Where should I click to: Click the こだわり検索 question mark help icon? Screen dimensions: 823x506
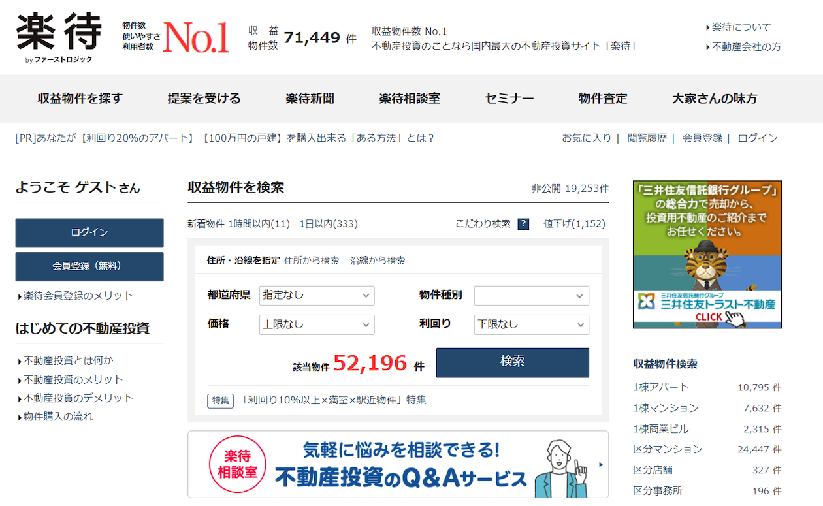pos(523,224)
